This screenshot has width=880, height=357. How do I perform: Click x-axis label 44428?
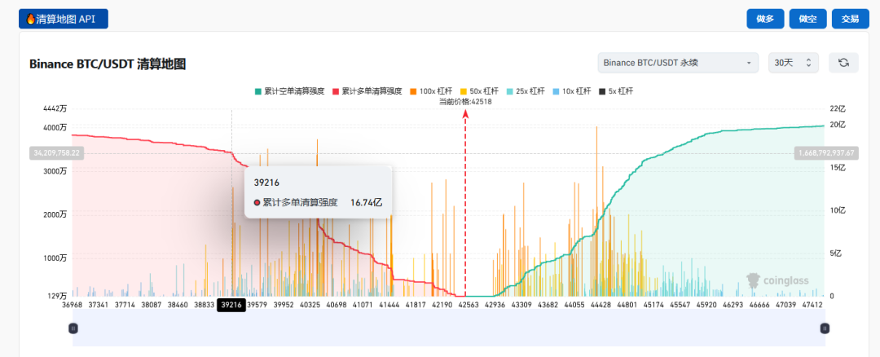click(600, 305)
